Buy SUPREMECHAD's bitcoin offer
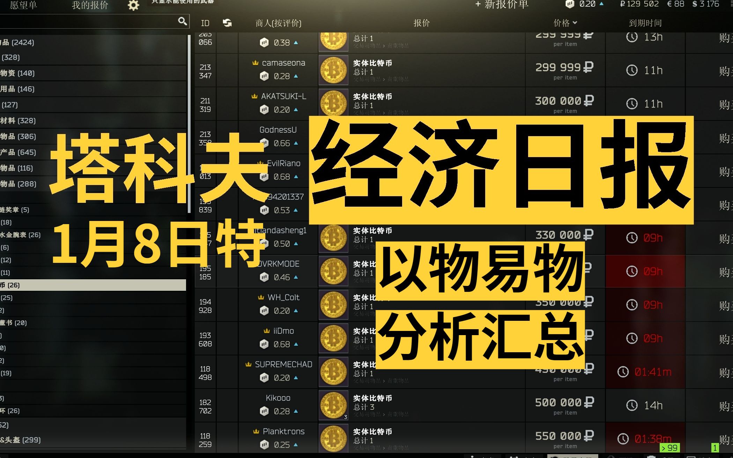The image size is (733, 458). click(x=725, y=372)
